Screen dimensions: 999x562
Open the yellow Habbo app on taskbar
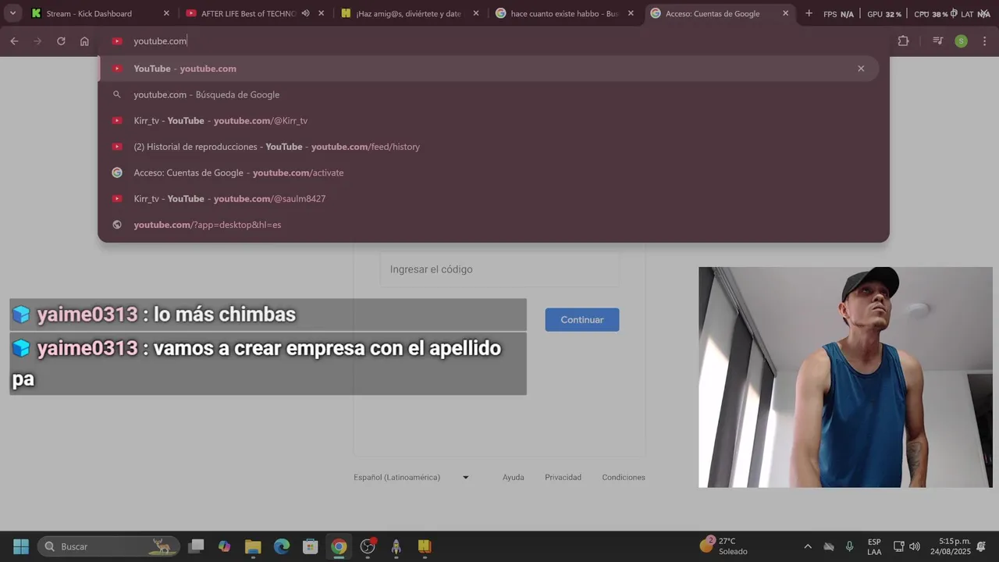425,546
